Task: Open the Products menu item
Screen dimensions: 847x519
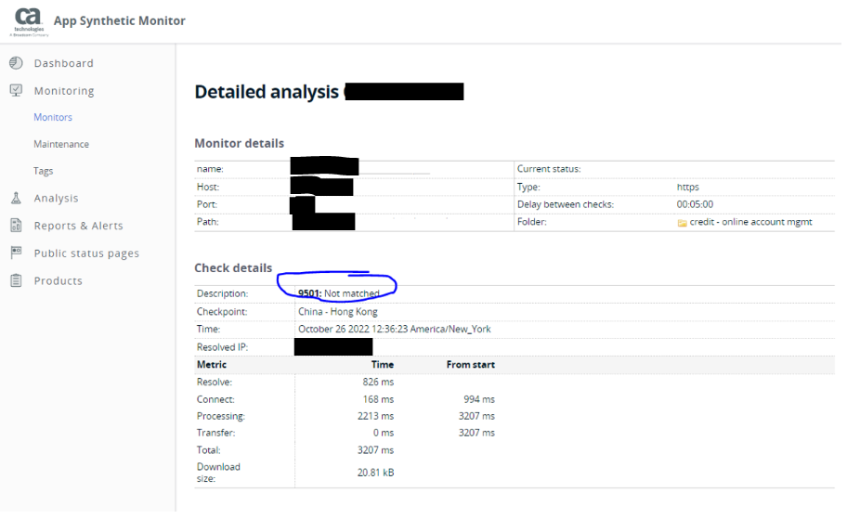Action: (x=58, y=281)
